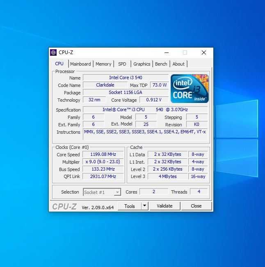Viewport: 265px width, 267px height.
Task: Click the QPI Link value '2931.07 MHz'
Action: [x=103, y=176]
